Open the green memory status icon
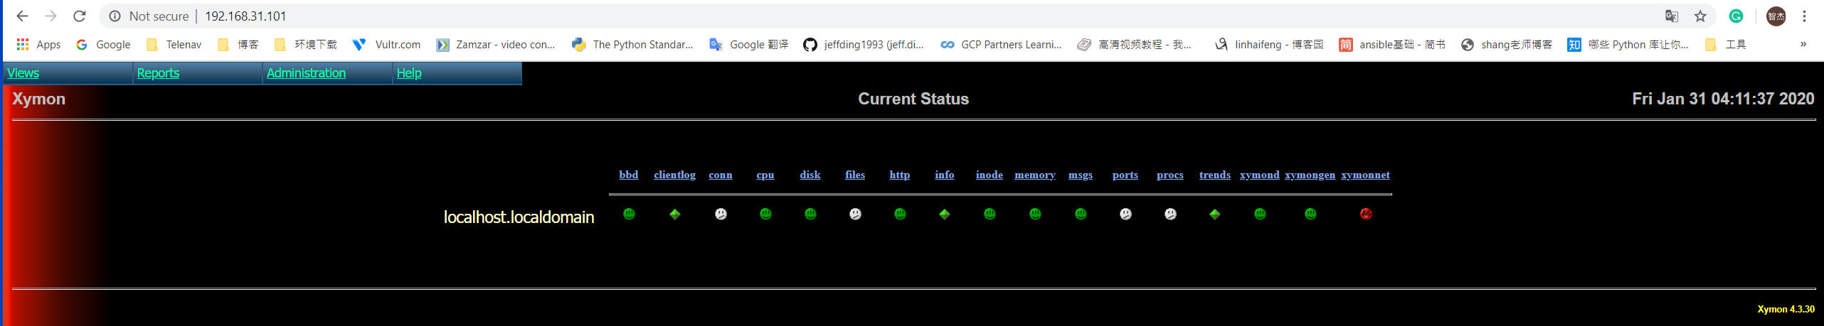 1035,214
